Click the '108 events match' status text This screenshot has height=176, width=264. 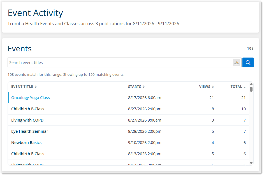(x=66, y=74)
